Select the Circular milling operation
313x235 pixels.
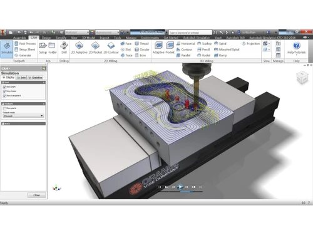pos(142,50)
